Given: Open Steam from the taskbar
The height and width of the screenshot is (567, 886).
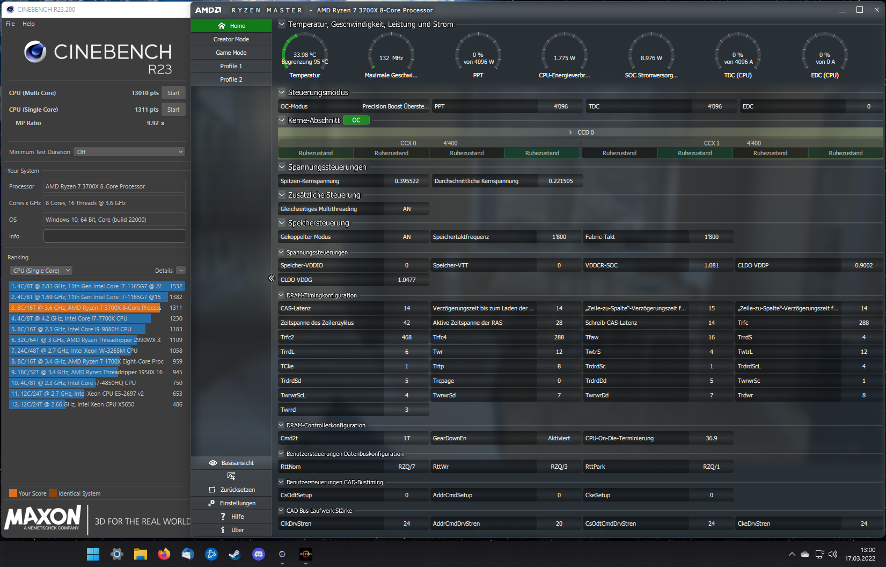Looking at the screenshot, I should pos(235,554).
